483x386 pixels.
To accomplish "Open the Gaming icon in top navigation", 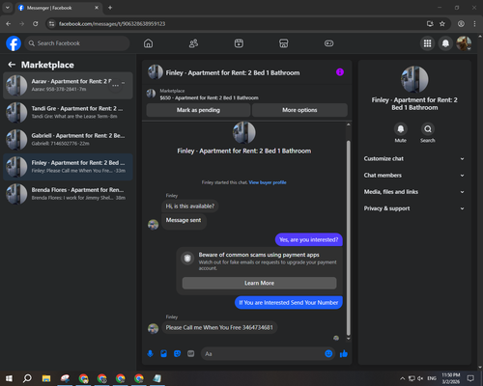I will click(x=328, y=43).
